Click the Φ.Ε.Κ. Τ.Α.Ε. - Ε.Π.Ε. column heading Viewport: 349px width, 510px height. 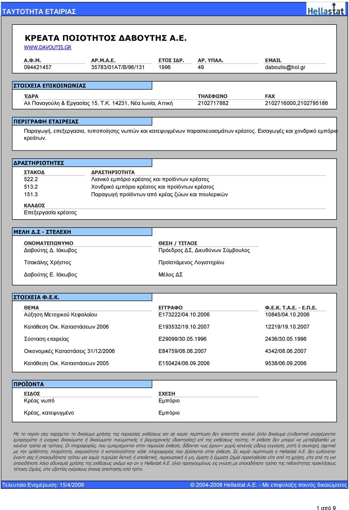[x=291, y=308]
